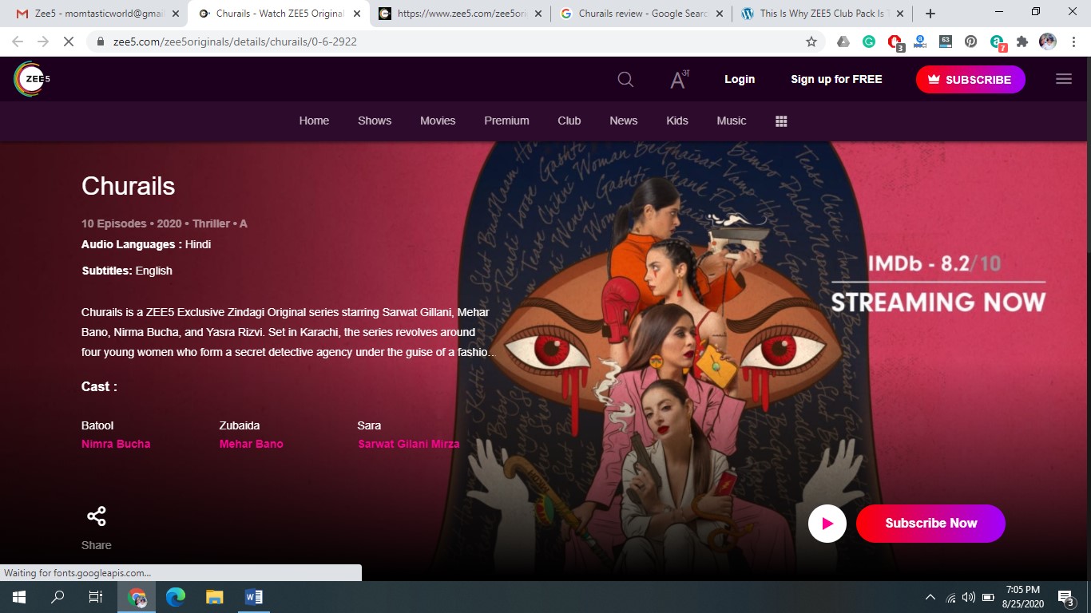Play Churails with the white play button
Viewport: 1091px width, 613px height.
coord(827,524)
